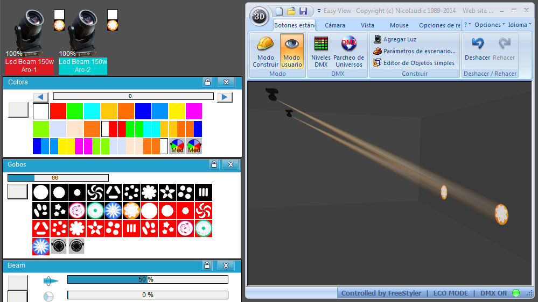Toggle lock on Beam panel
The image size is (538, 302).
point(207,265)
